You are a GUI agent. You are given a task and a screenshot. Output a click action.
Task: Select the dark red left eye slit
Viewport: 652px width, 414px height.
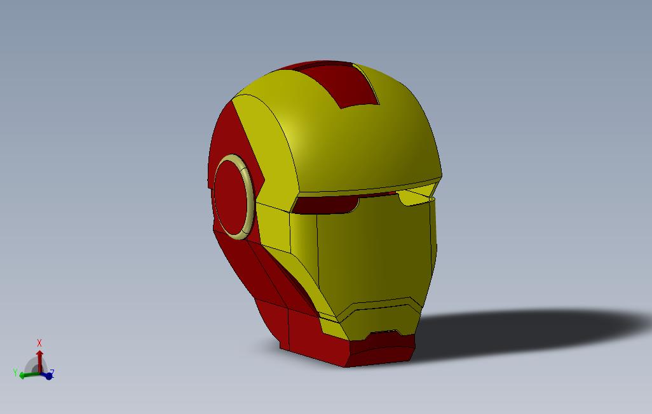(x=327, y=205)
